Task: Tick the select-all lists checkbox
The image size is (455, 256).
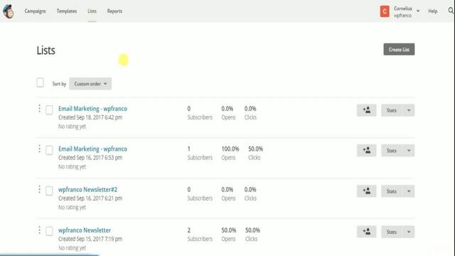Action: point(41,82)
